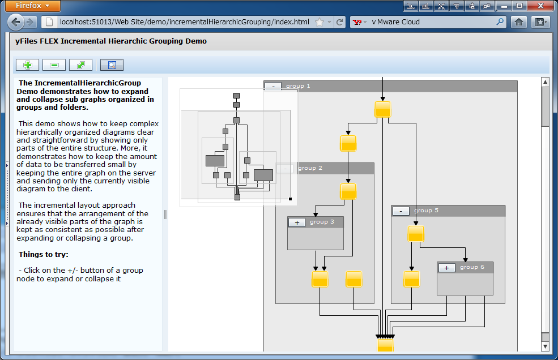The image size is (558, 360).
Task: Click the graph overview thumbnail panel
Action: tap(238, 147)
